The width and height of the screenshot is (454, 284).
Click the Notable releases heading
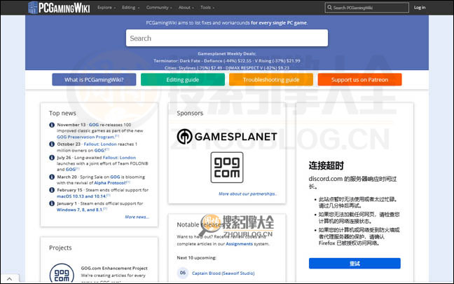pyautogui.click(x=200, y=224)
